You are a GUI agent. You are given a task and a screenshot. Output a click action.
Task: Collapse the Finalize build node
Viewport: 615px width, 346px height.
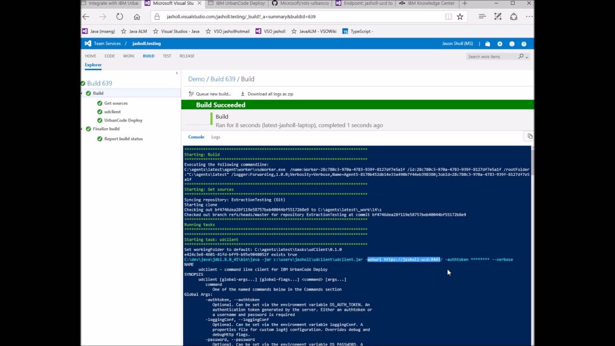(x=82, y=129)
